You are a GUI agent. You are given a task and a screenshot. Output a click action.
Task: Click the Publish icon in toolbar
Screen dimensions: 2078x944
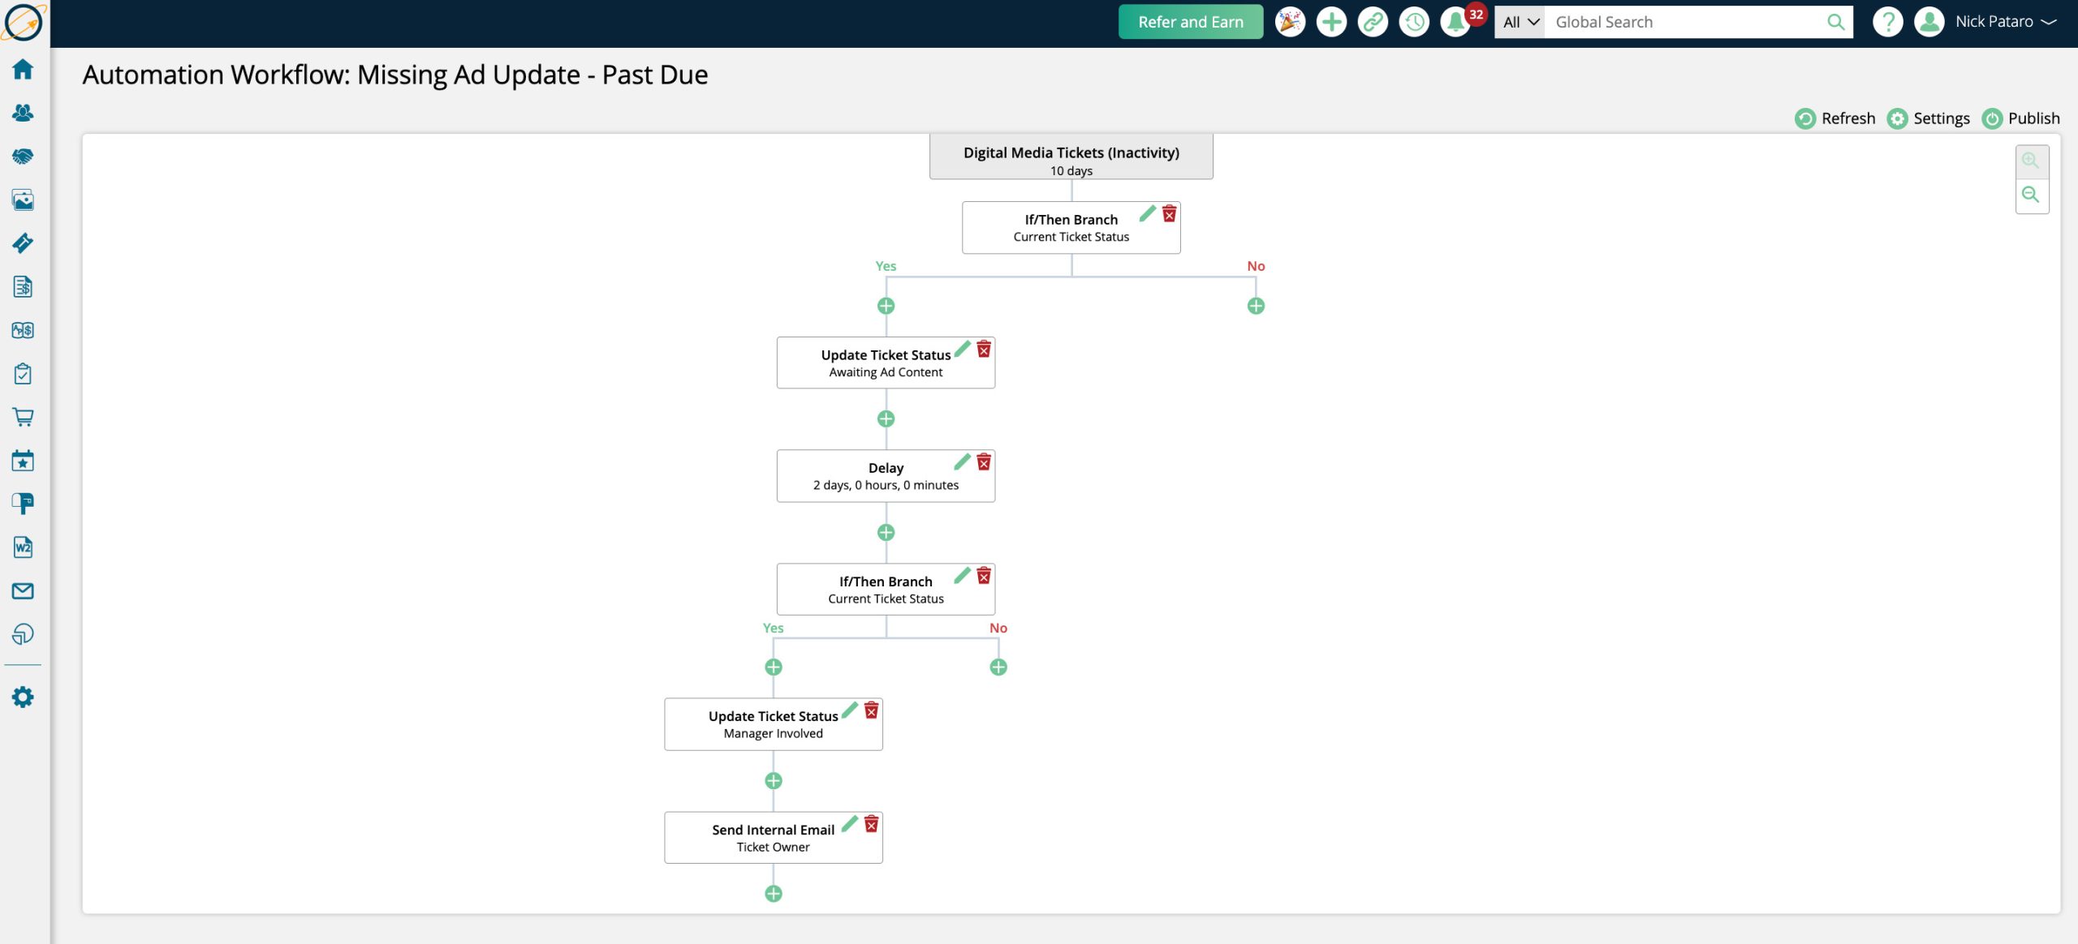click(x=1992, y=118)
